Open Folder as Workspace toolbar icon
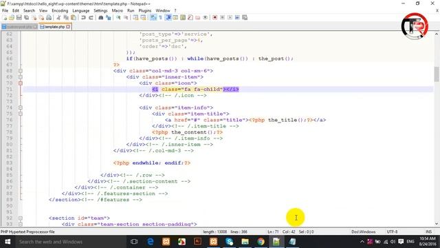The height and width of the screenshot is (248, 440). pyautogui.click(x=198, y=17)
